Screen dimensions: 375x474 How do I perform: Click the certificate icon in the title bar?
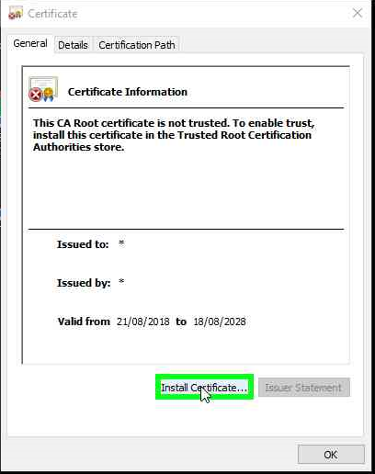15,13
